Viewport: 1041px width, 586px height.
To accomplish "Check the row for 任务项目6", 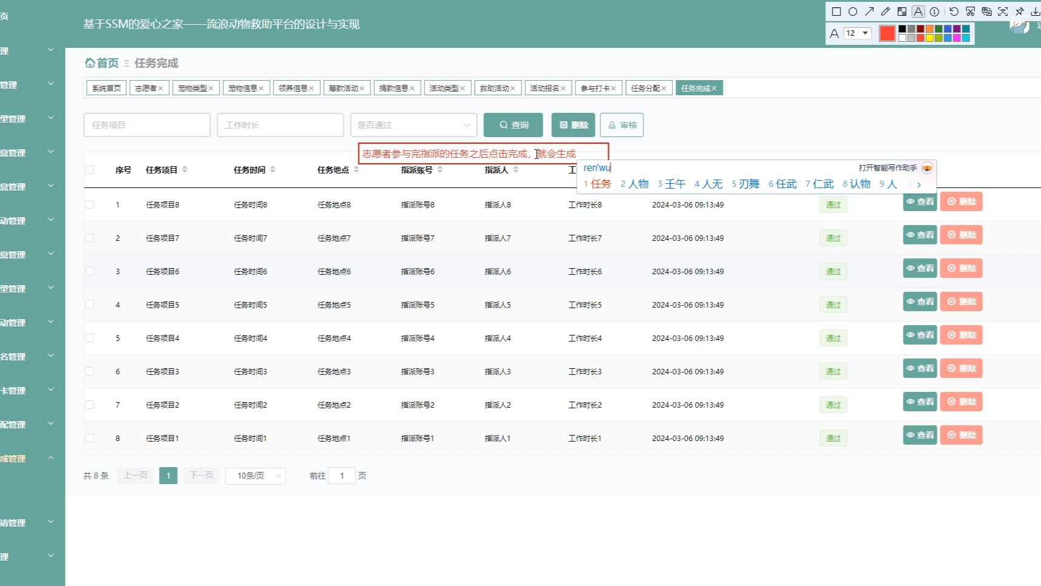I will point(90,271).
